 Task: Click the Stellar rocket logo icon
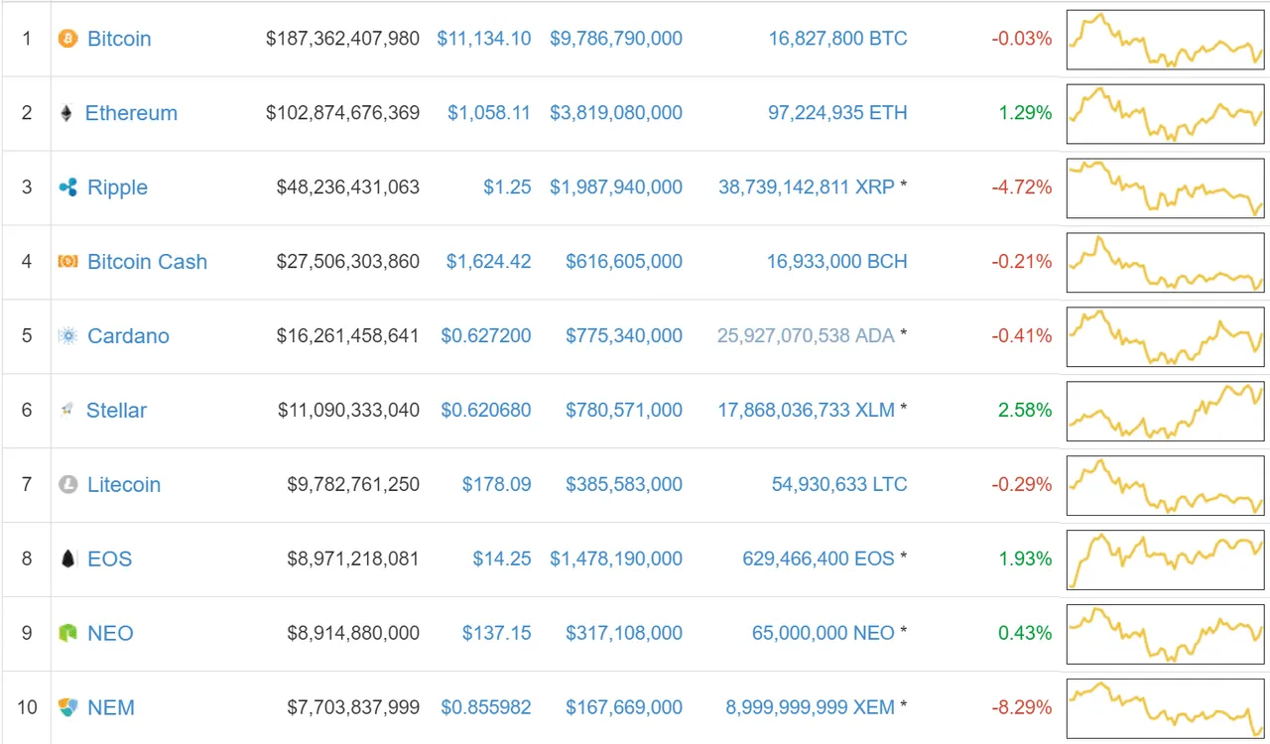click(67, 410)
